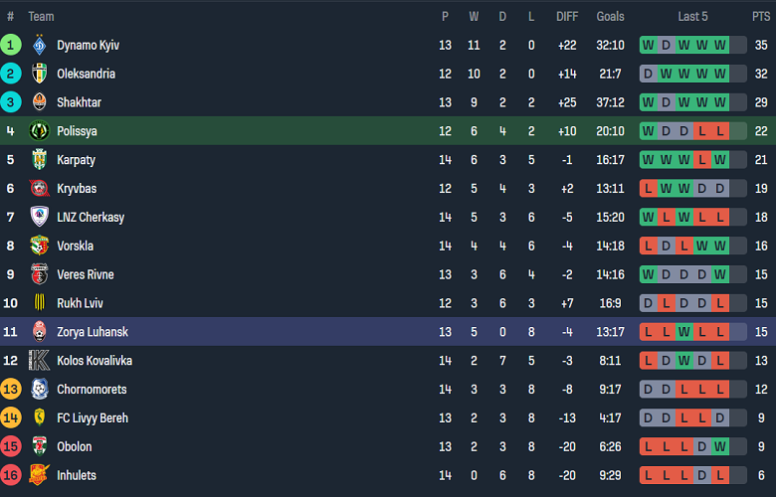
Task: Click the Oleksandria team logo
Action: pyautogui.click(x=40, y=74)
